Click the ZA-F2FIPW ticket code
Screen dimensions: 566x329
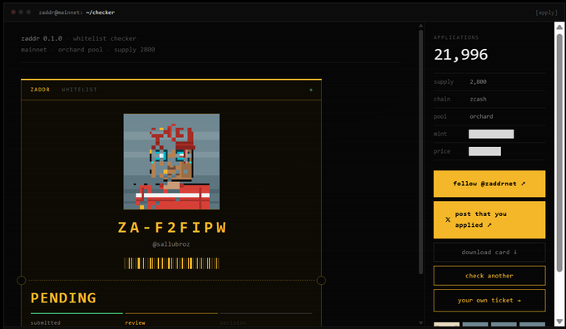pos(171,228)
